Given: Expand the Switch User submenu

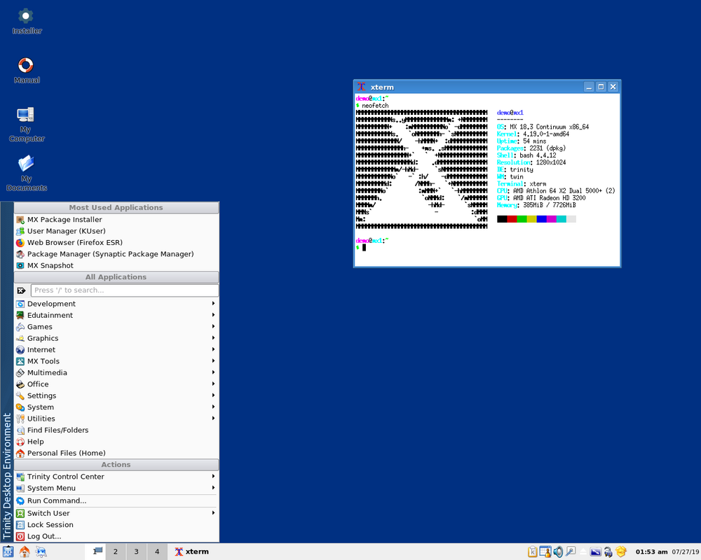Looking at the screenshot, I should tap(116, 513).
